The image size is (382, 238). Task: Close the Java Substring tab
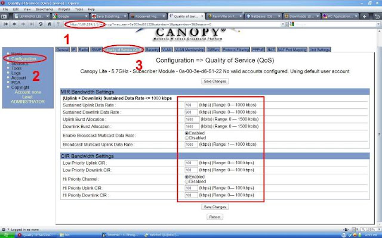(x=125, y=16)
